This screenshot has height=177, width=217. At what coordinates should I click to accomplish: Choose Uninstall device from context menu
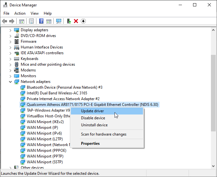point(107,125)
